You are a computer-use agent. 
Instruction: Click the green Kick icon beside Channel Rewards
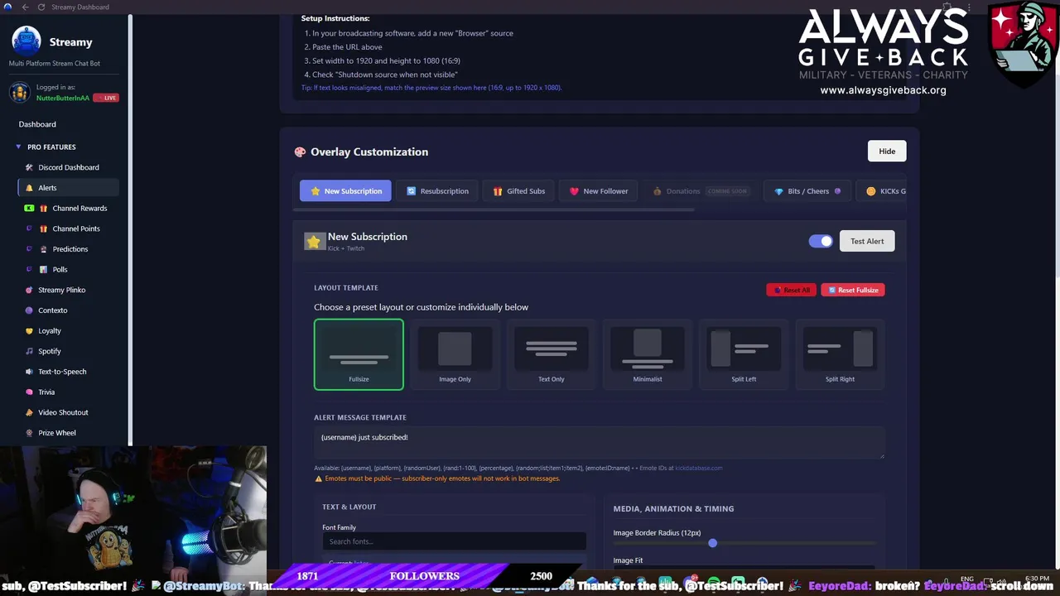coord(29,209)
